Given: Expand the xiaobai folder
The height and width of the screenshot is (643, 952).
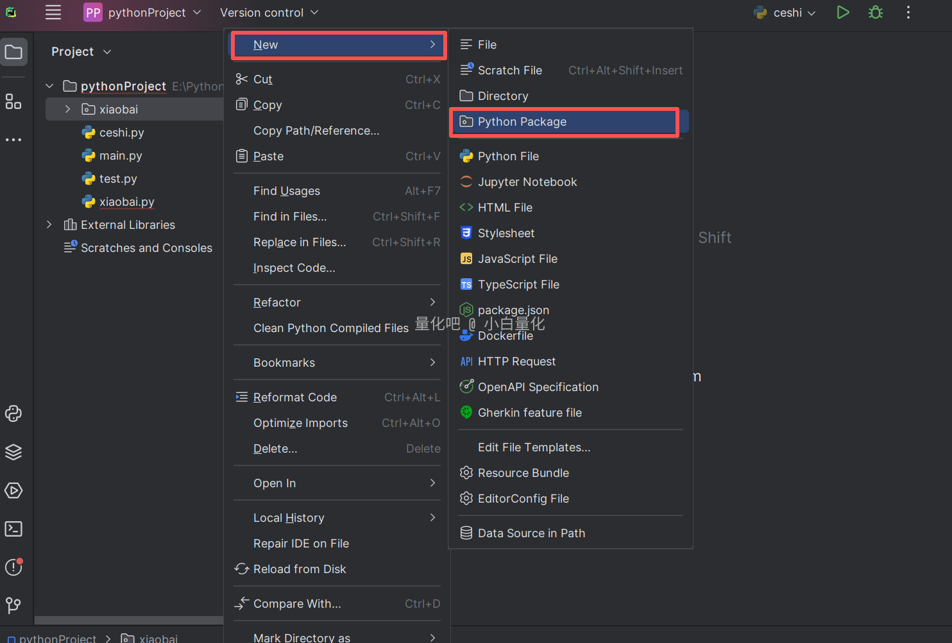Looking at the screenshot, I should 67,110.
